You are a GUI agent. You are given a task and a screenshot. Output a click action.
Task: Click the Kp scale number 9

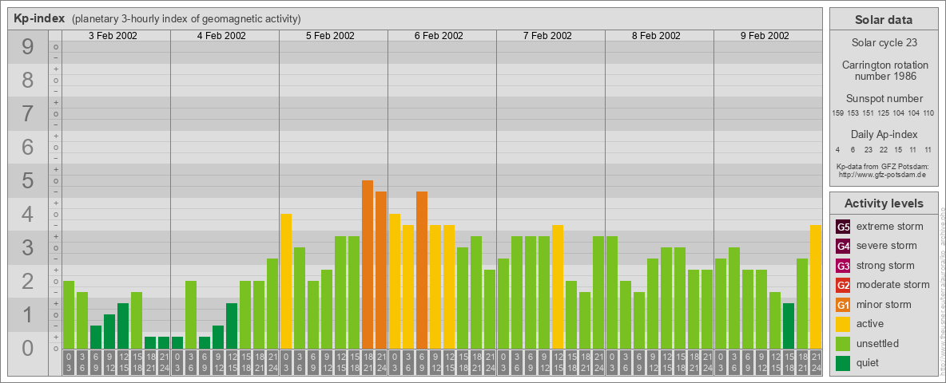[28, 47]
